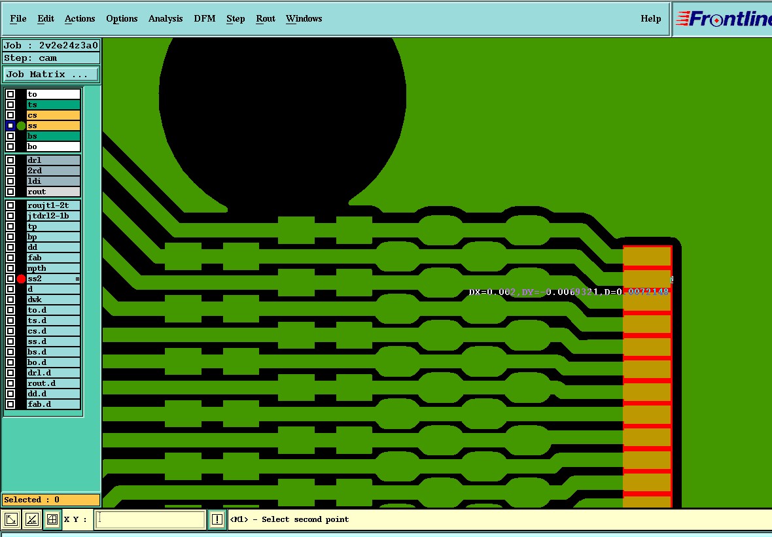Toggle the checkbox for layer drl

(10, 160)
